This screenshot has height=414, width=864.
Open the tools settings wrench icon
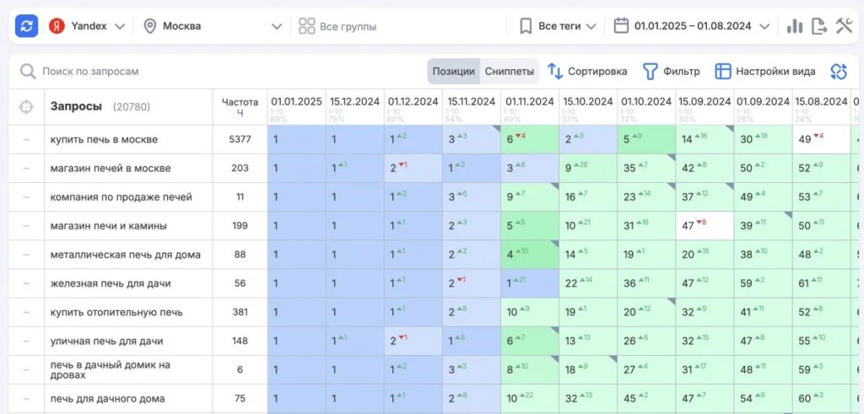click(x=844, y=26)
